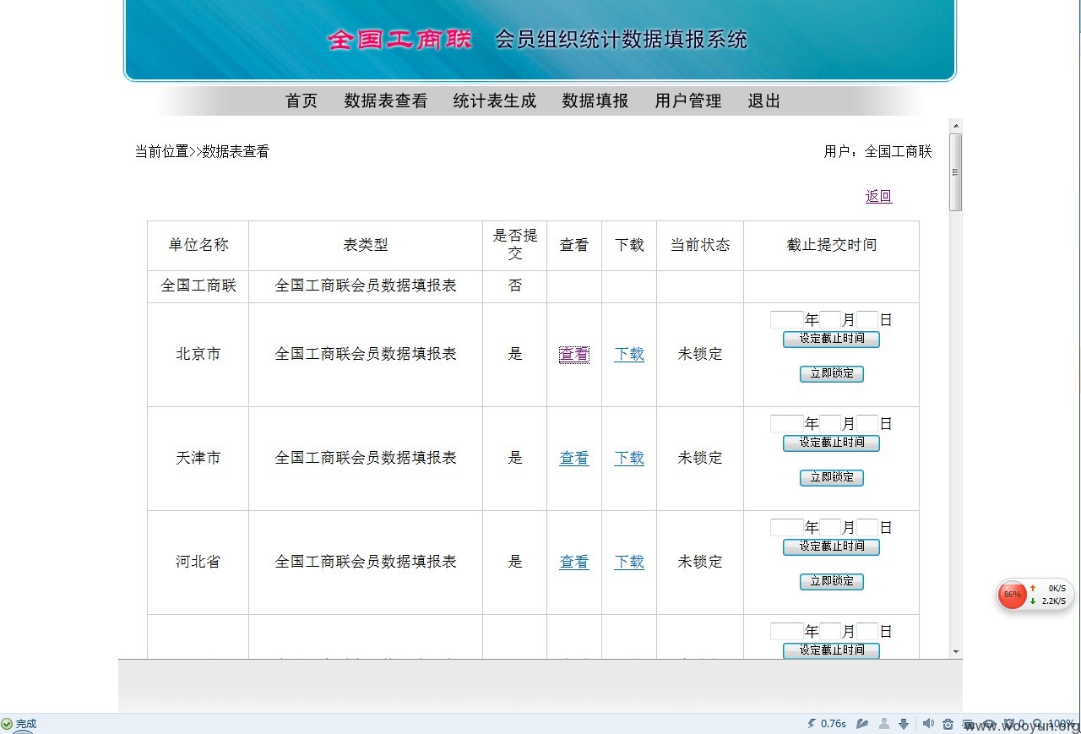The height and width of the screenshot is (734, 1081).
Task: Click the 截止提交时间 column header
Action: [x=832, y=246]
